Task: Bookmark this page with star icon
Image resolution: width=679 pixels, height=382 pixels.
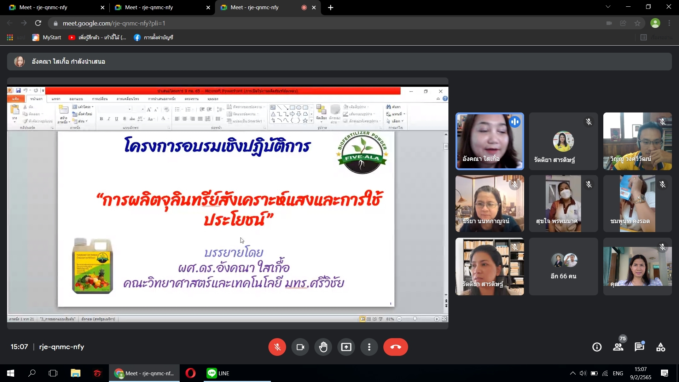Action: (637, 23)
